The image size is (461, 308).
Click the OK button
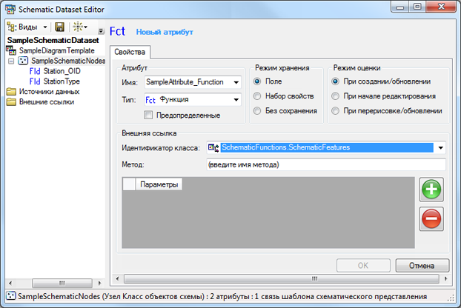coord(363,265)
